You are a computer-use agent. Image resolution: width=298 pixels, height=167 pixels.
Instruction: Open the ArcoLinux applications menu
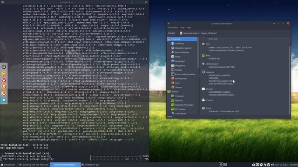tap(8, 165)
